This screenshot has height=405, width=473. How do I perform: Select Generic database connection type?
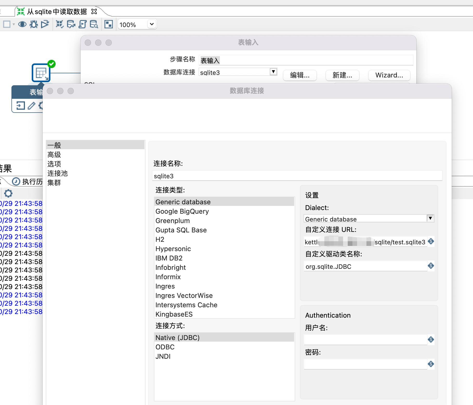coord(224,202)
